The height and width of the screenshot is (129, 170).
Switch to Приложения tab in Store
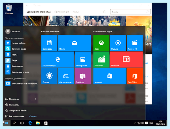click(x=61, y=12)
